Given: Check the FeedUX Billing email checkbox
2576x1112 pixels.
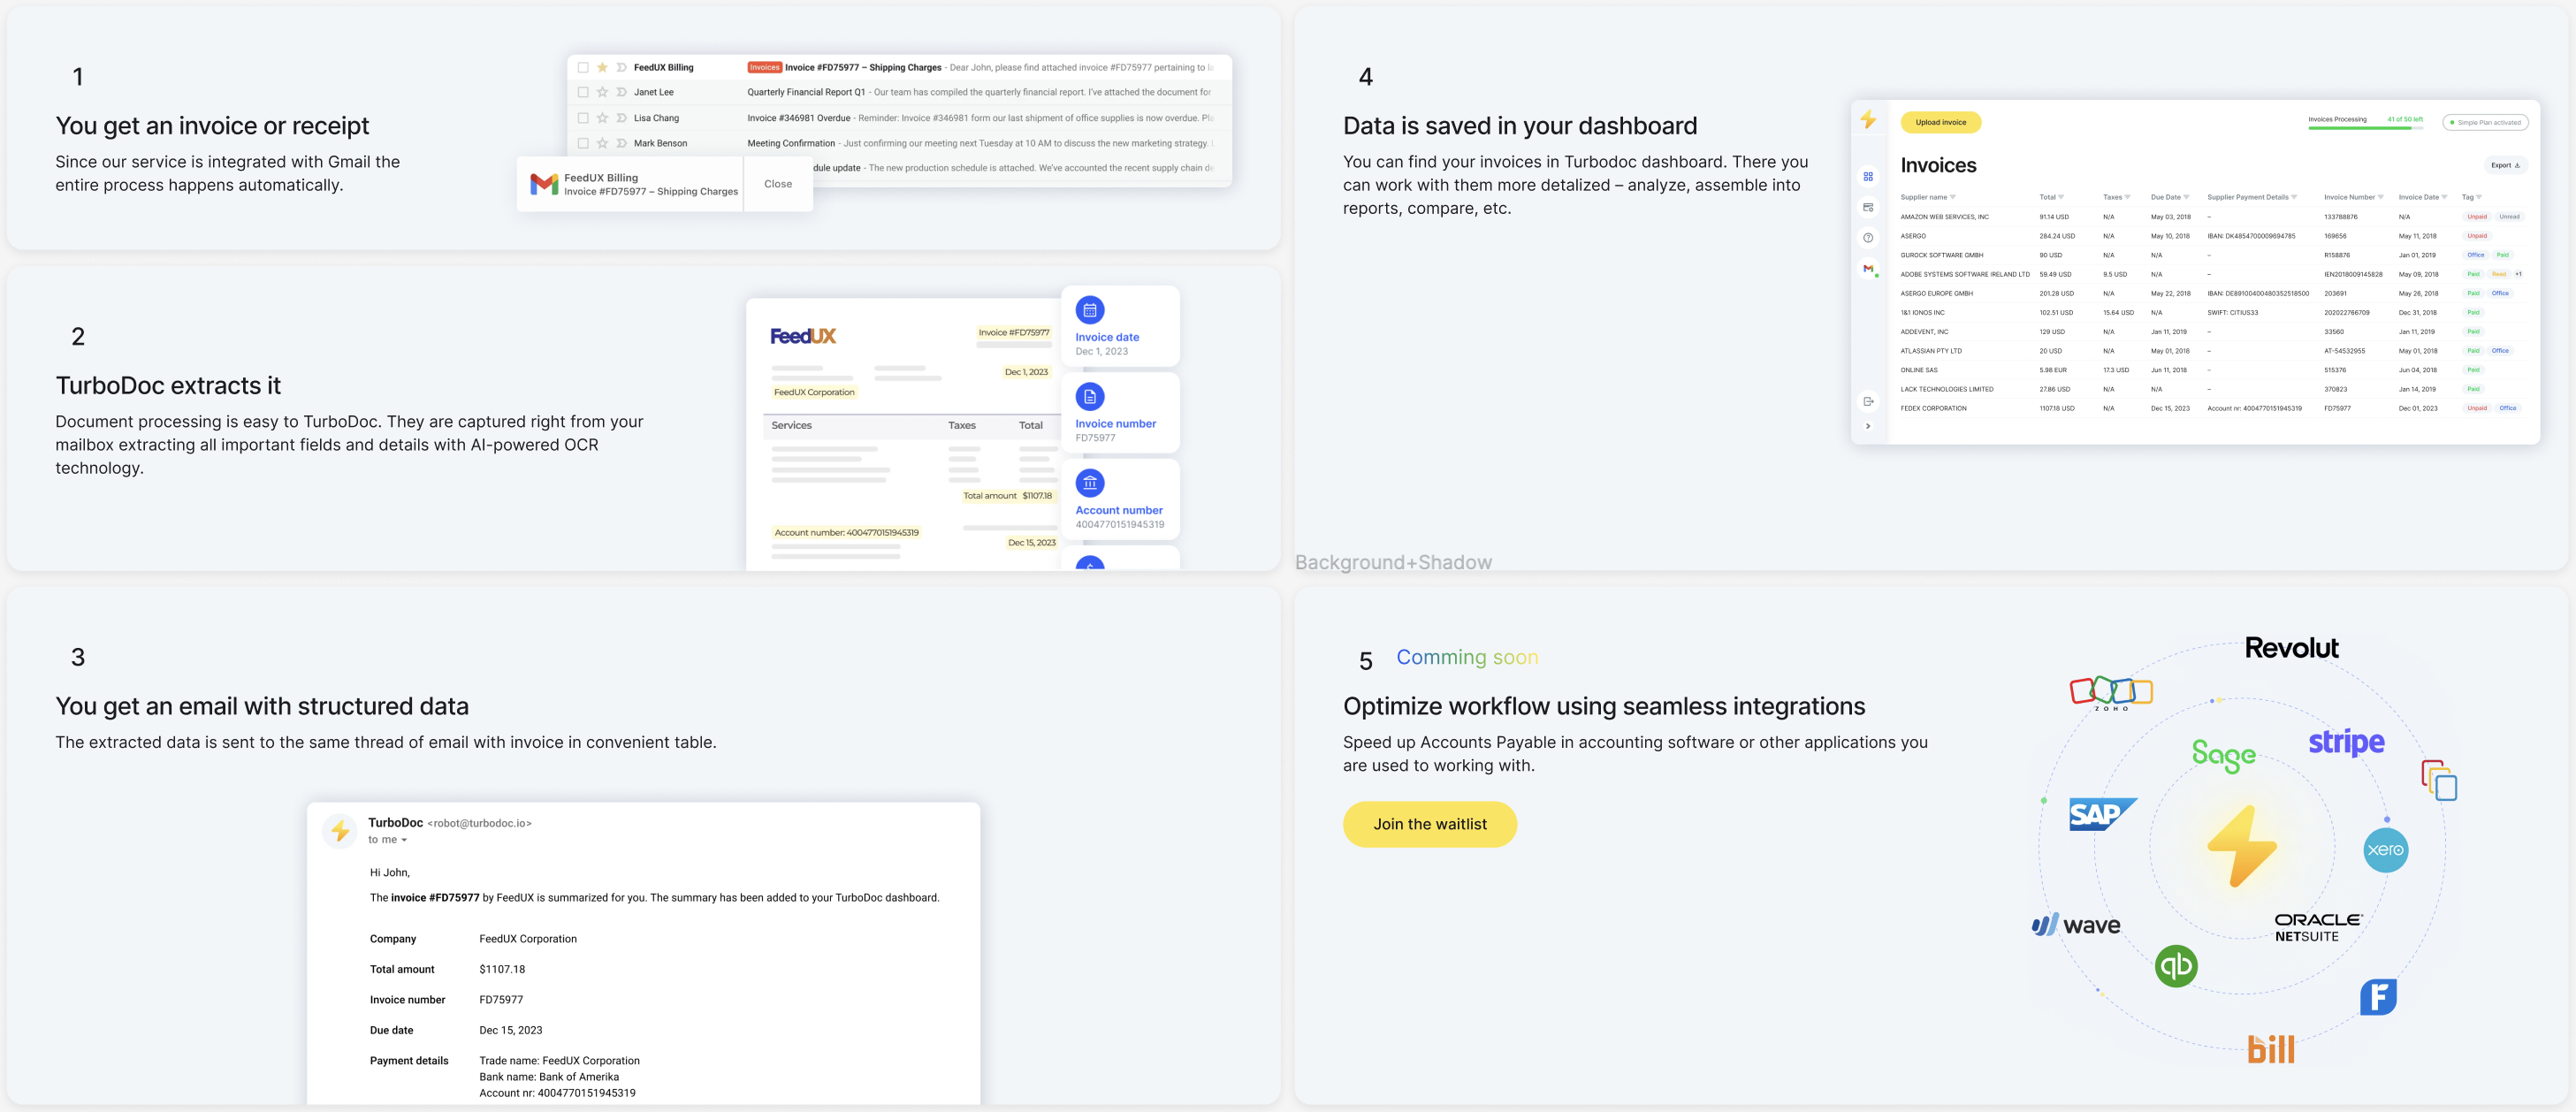Looking at the screenshot, I should 583,68.
